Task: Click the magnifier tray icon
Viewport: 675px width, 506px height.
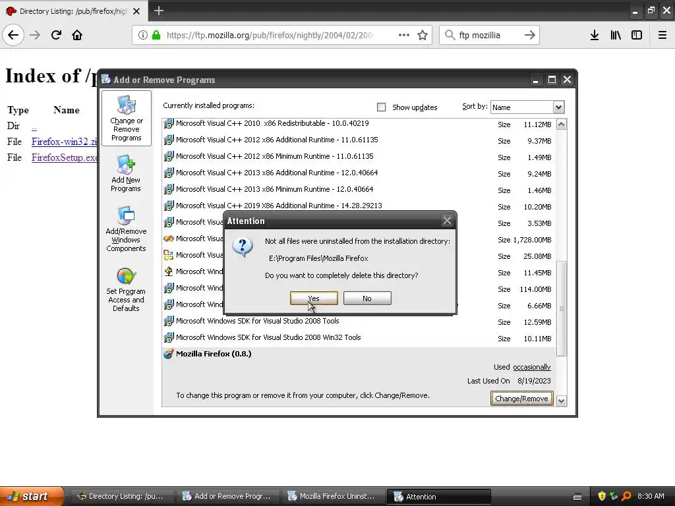Action: pyautogui.click(x=626, y=496)
